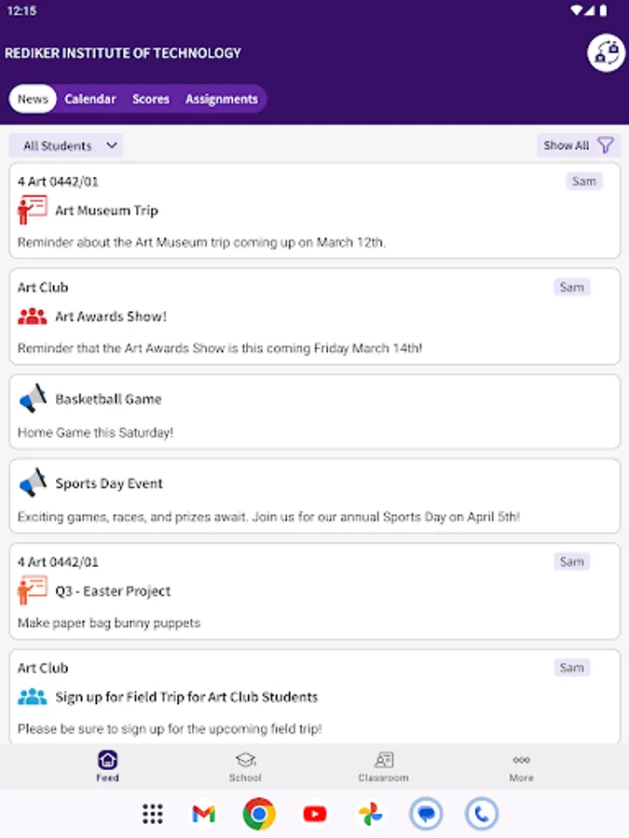The height and width of the screenshot is (838, 629).
Task: Open the All Students dropdown
Action: click(x=65, y=145)
